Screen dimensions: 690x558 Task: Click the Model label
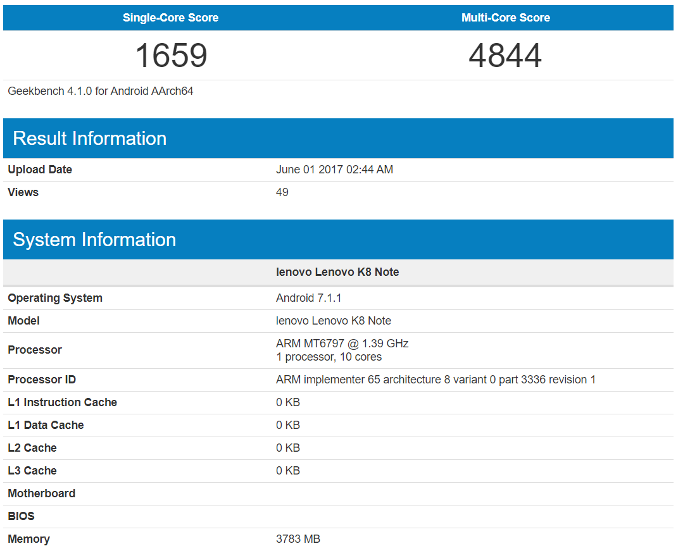[24, 321]
